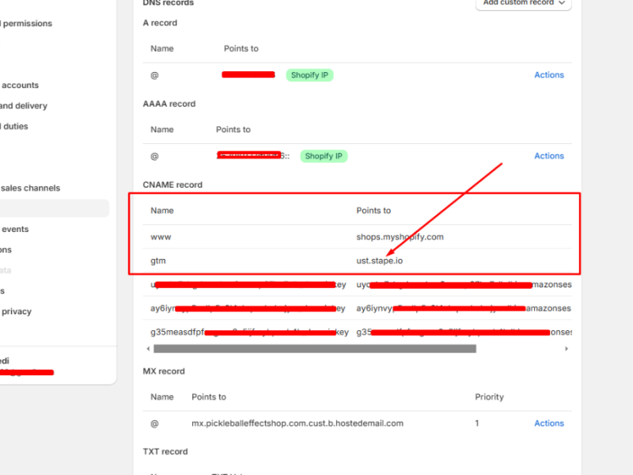
Task: Open the accounts settings in the sidebar
Action: coord(20,85)
